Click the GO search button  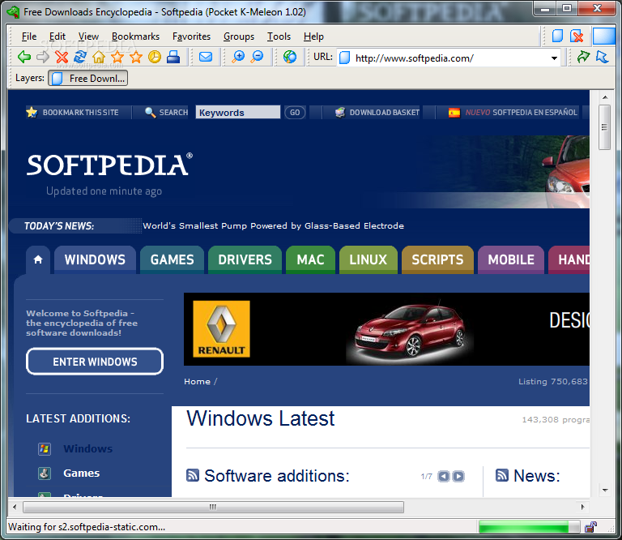pos(295,113)
